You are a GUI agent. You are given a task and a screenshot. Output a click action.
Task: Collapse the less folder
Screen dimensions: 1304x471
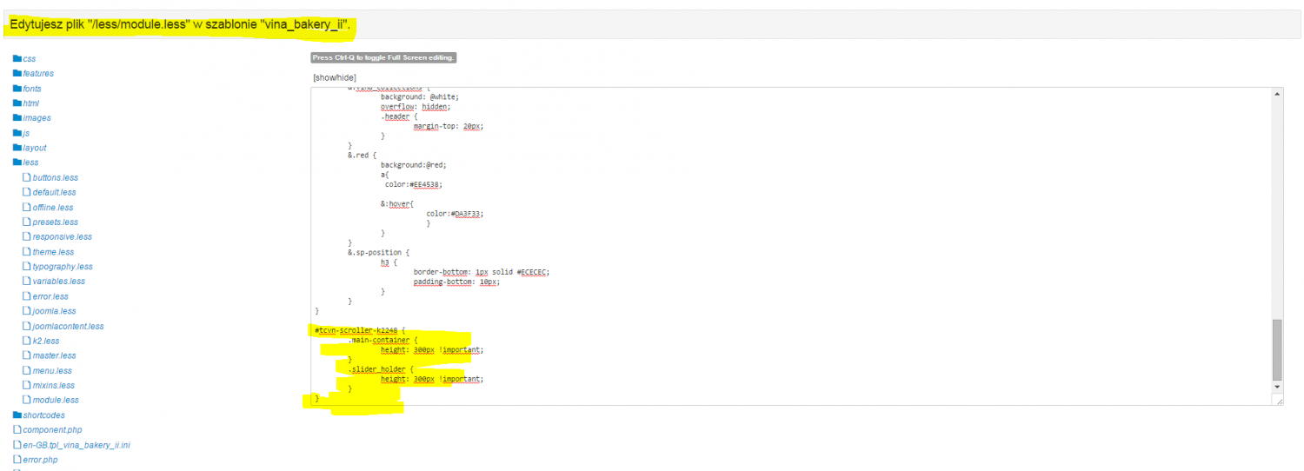(x=30, y=163)
